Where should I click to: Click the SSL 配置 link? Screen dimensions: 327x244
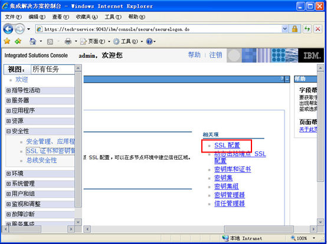tap(227, 146)
